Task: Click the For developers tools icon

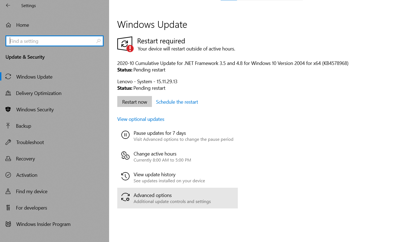Action: tap(8, 208)
